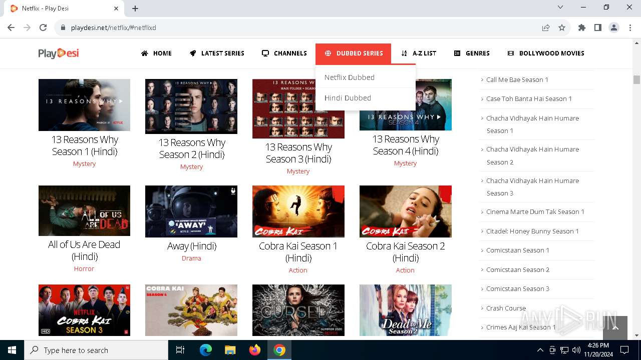Open 13 Reasons Why Season 4 title link
This screenshot has width=641, height=360.
point(406,145)
